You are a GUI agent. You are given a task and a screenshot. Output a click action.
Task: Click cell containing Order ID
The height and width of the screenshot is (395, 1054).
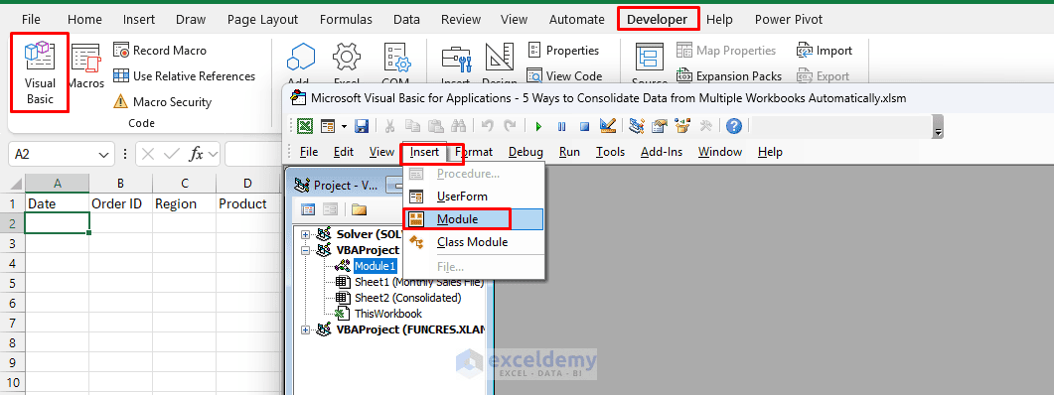click(120, 203)
